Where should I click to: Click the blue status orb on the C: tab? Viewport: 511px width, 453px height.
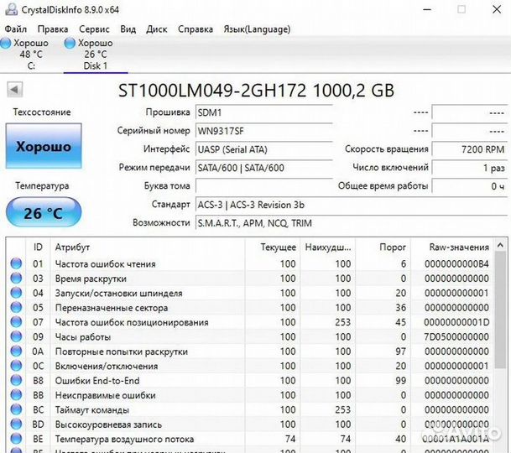pyautogui.click(x=6, y=43)
